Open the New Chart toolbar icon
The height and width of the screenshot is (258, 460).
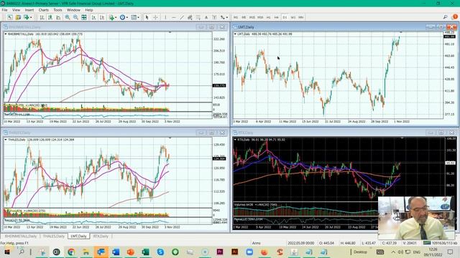tap(10, 17)
